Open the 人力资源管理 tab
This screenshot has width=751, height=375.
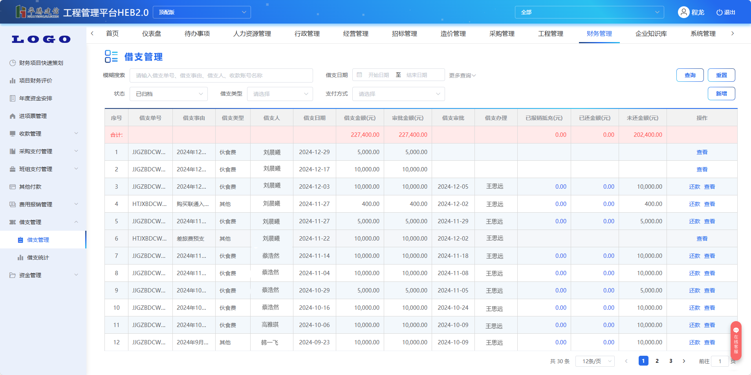252,34
